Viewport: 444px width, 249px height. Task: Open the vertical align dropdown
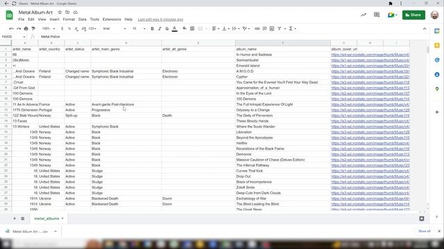[225, 28]
